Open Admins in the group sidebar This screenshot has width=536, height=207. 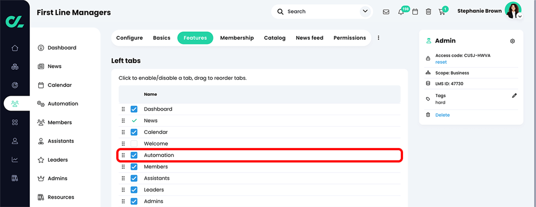click(52, 178)
